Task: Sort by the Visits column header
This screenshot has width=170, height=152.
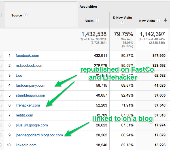Action: pos(89,21)
